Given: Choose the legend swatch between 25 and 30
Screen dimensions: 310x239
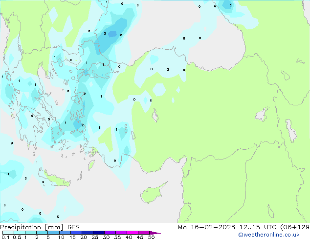Looking at the screenshot, I should 98,233.
